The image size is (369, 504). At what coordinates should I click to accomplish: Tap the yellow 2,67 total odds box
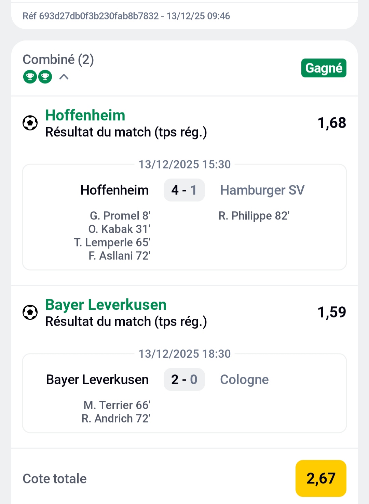[x=321, y=478]
